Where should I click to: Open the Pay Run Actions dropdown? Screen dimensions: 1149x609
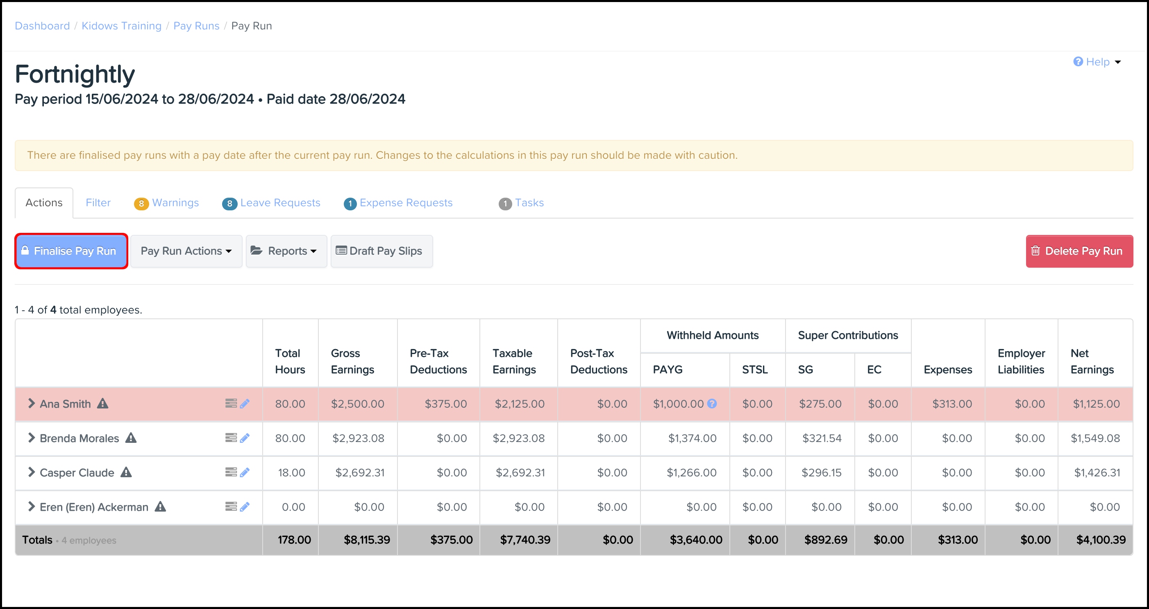pyautogui.click(x=186, y=251)
